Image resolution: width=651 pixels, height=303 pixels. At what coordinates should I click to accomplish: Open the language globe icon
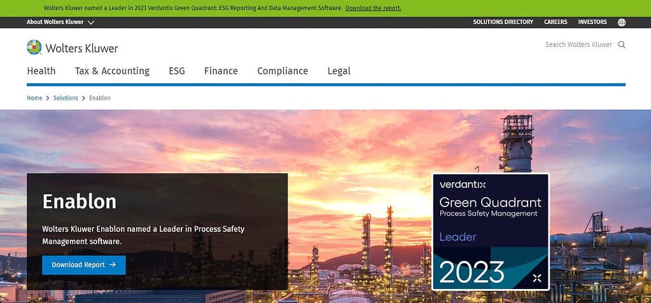click(x=622, y=22)
